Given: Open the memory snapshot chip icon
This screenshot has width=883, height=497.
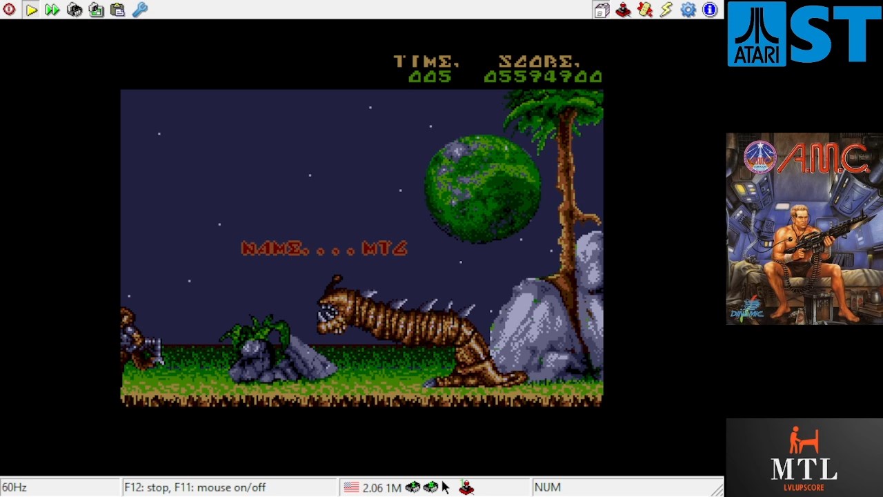Looking at the screenshot, I should [x=75, y=10].
